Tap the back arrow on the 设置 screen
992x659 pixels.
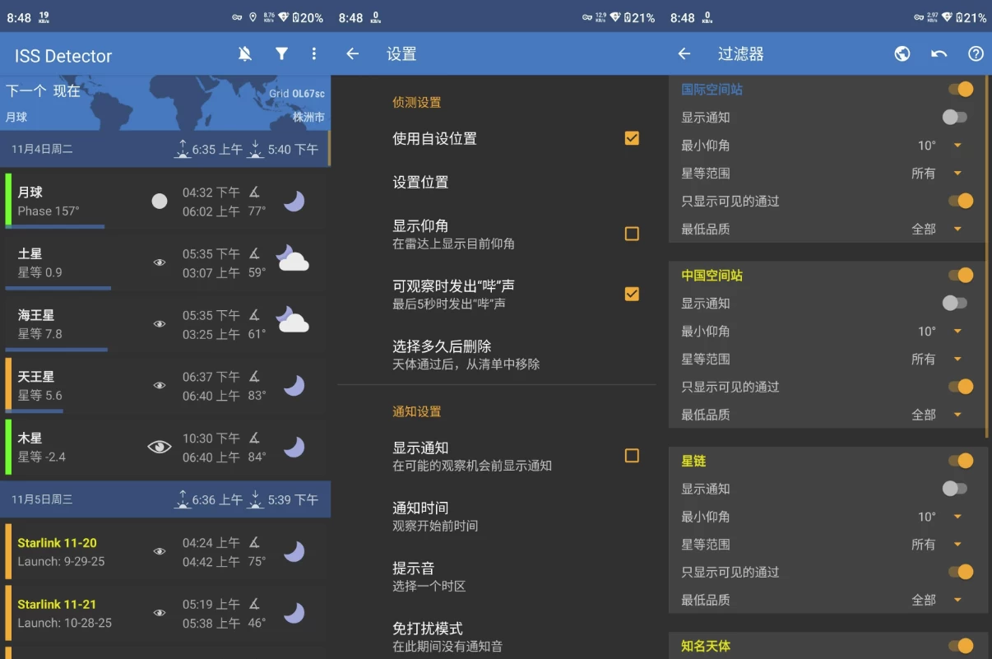click(x=352, y=53)
